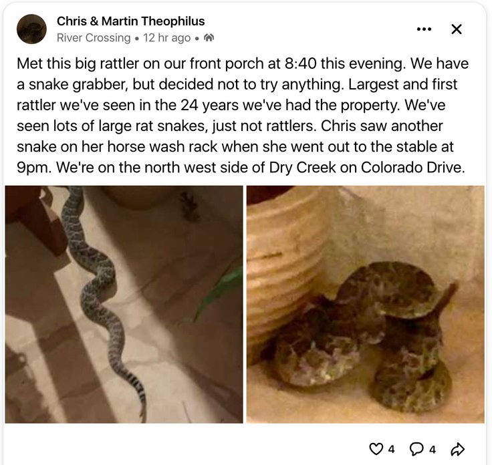
Task: Open author name Chris & Martin Theophilus
Action: click(x=130, y=21)
